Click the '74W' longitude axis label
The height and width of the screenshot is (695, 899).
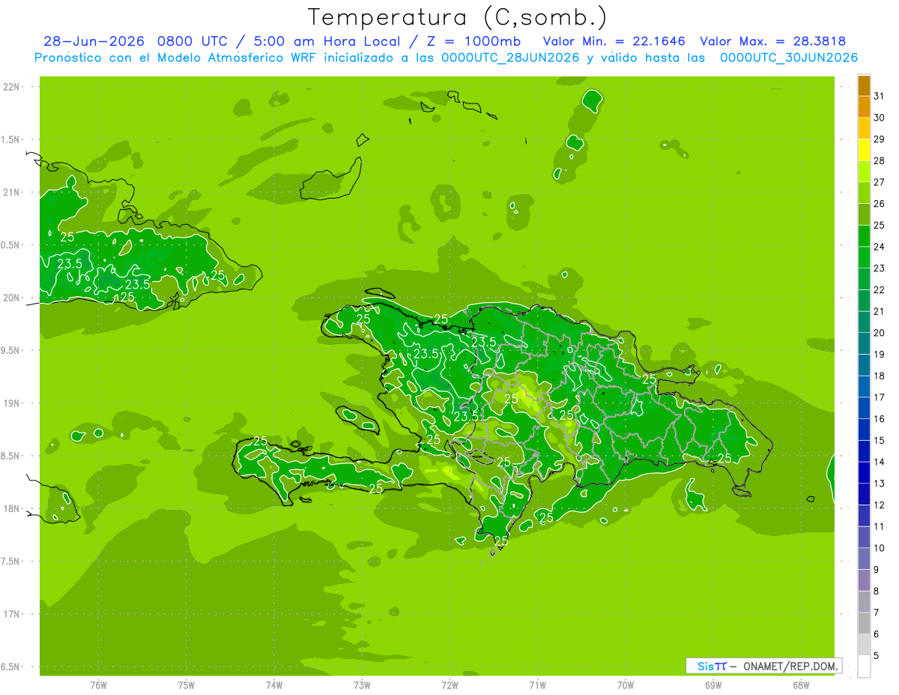tap(273, 685)
